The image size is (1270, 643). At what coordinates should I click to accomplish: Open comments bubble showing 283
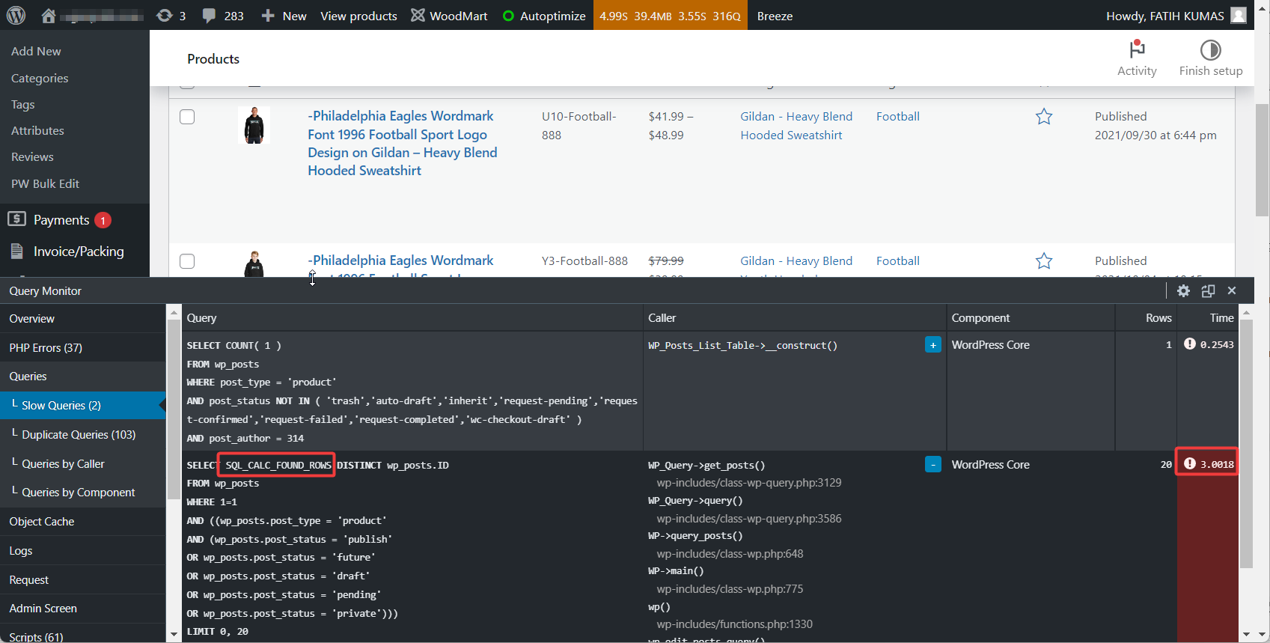[x=223, y=16]
